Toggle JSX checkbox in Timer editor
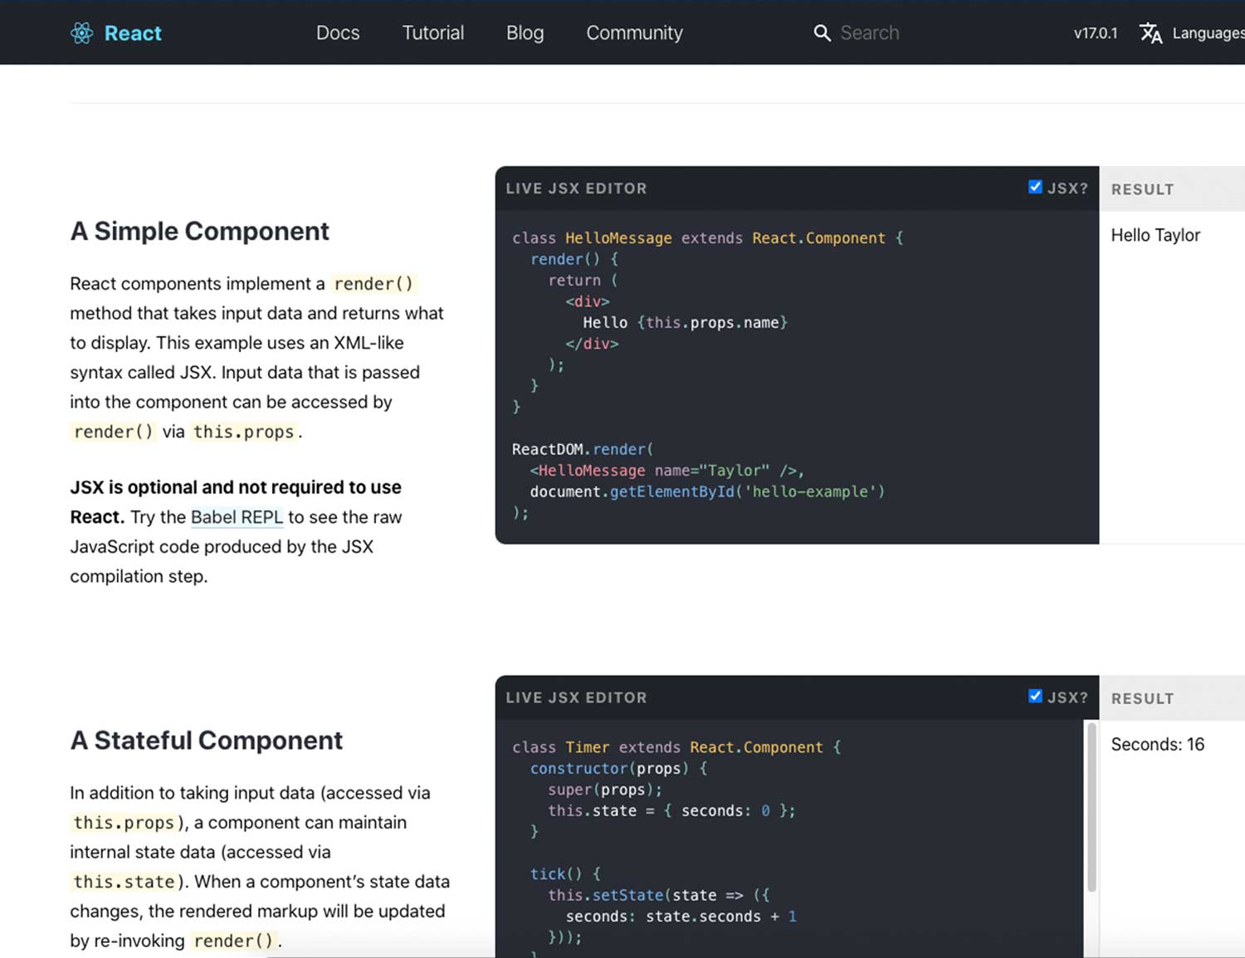Screen dimensions: 1245x958 (1035, 696)
